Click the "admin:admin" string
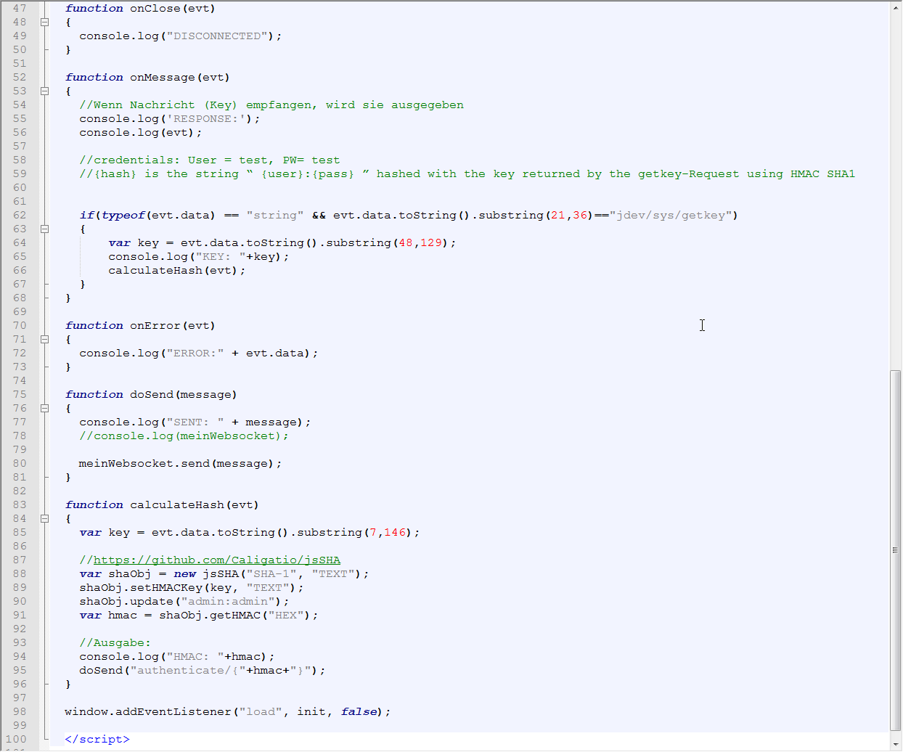This screenshot has height=752, width=903. tap(228, 601)
